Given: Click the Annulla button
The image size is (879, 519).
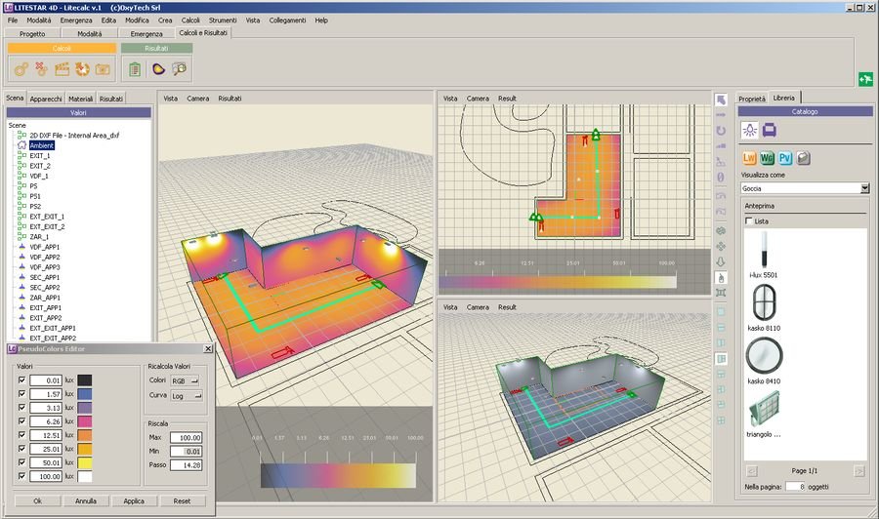Looking at the screenshot, I should pos(86,501).
